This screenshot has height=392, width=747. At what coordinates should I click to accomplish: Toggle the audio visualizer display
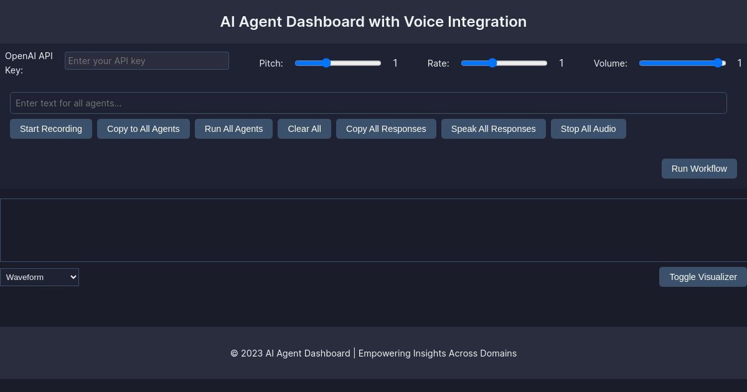coord(703,277)
